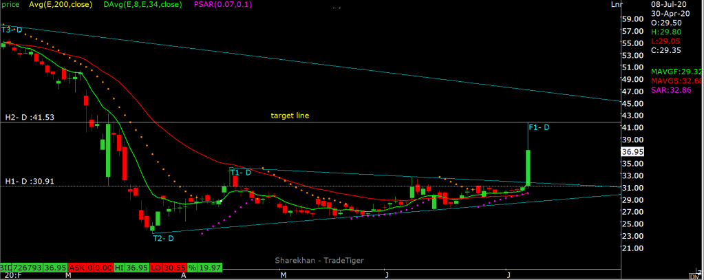704x280 pixels.
Task: Click the SAR:32.86 value in data panel
Action: [672, 90]
